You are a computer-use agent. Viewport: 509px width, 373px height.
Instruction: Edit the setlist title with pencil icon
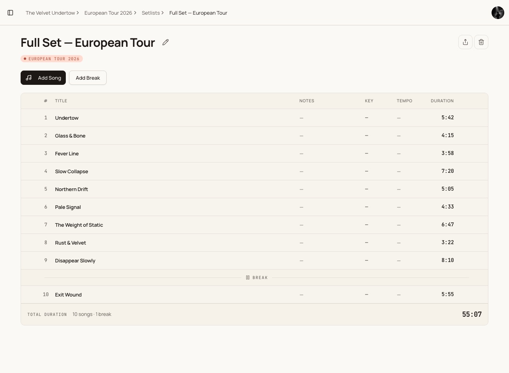(x=166, y=42)
